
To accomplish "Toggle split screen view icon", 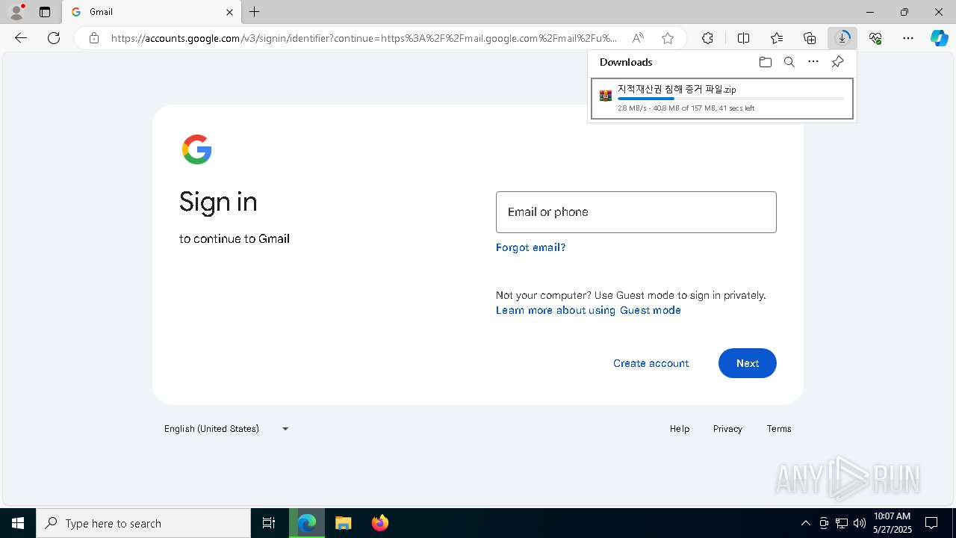I will [x=743, y=38].
